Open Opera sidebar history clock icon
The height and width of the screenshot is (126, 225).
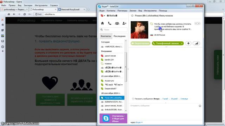(2, 47)
